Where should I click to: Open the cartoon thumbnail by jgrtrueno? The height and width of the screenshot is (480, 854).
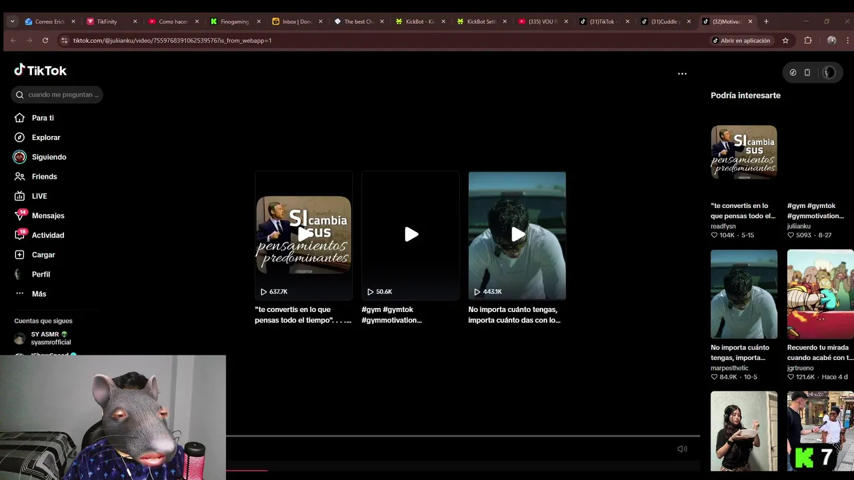click(x=821, y=294)
